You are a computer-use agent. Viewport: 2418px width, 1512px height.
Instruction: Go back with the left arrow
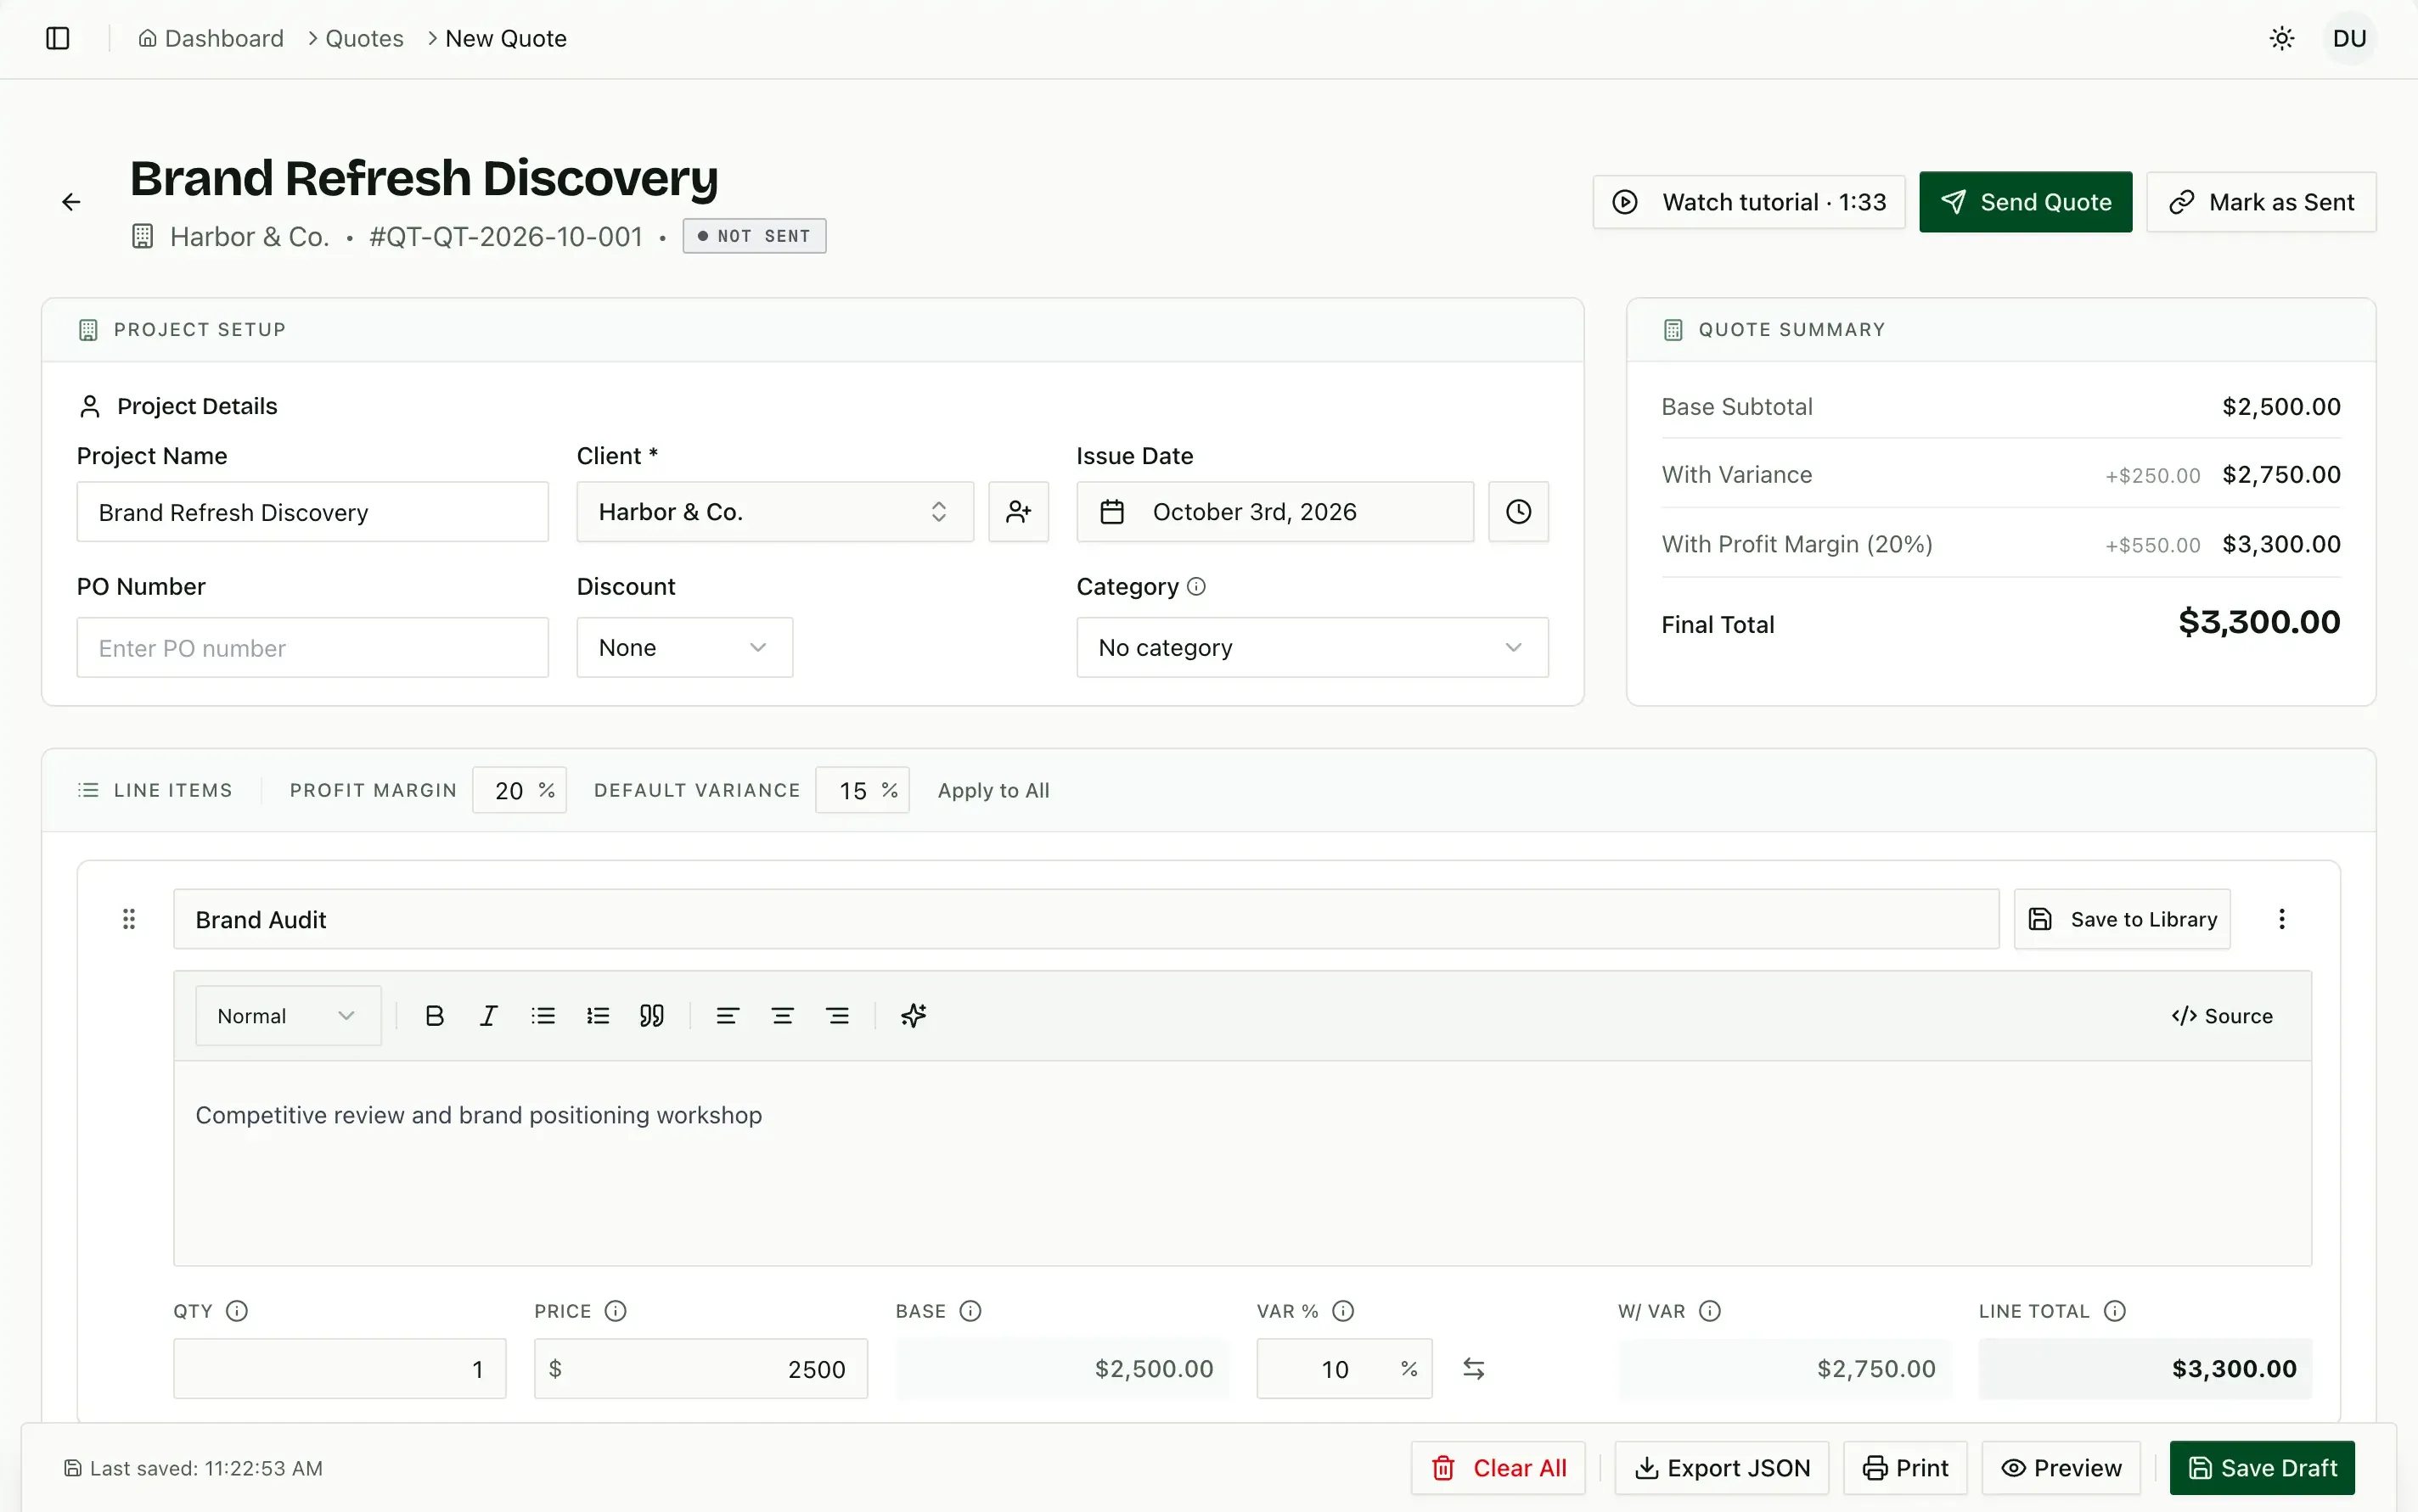(71, 202)
